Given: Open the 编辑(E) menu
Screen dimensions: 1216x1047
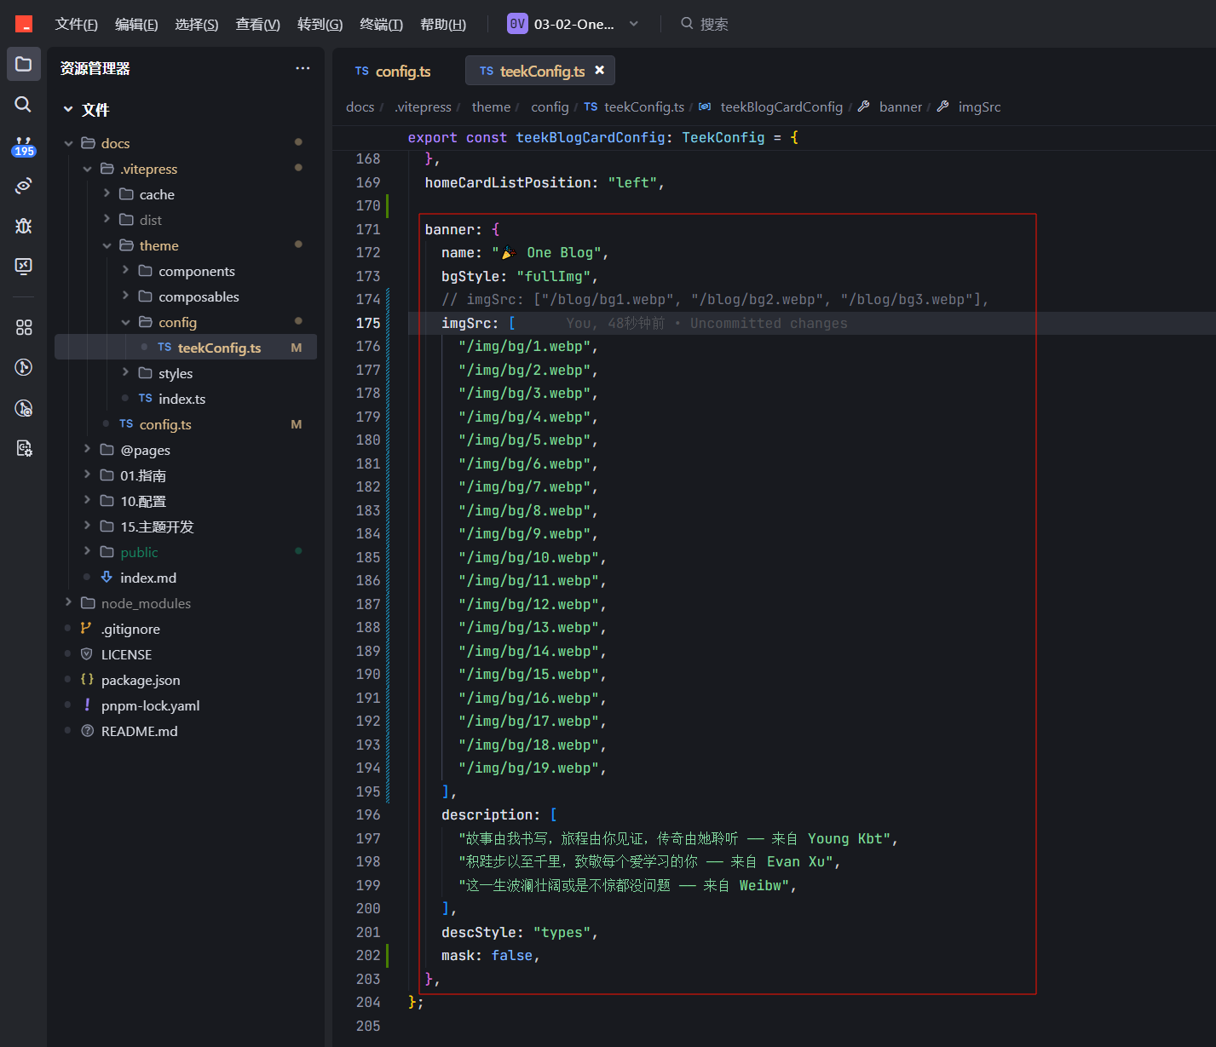Looking at the screenshot, I should (136, 24).
